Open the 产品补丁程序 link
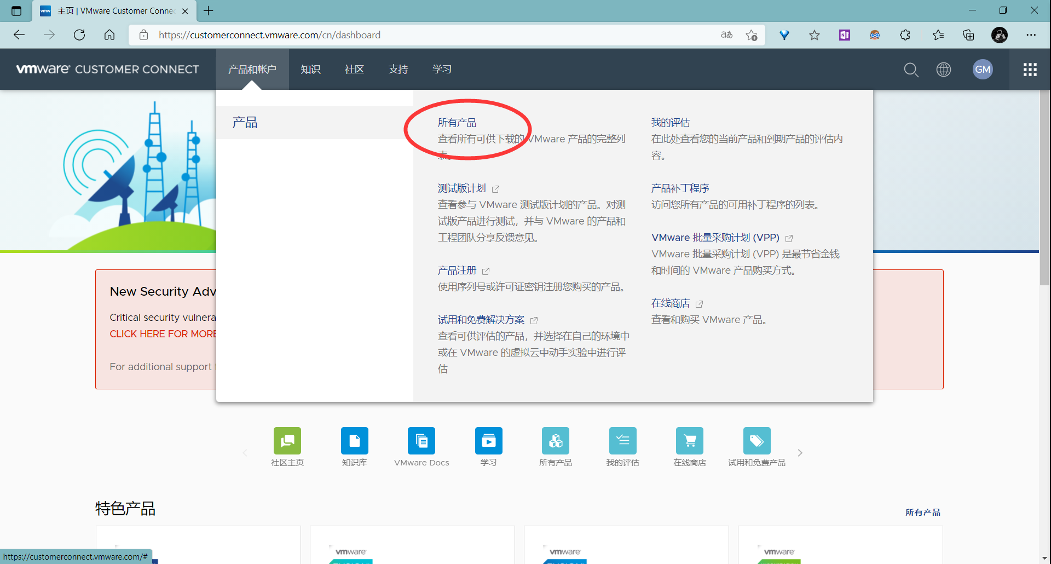This screenshot has width=1051, height=564. tap(680, 188)
